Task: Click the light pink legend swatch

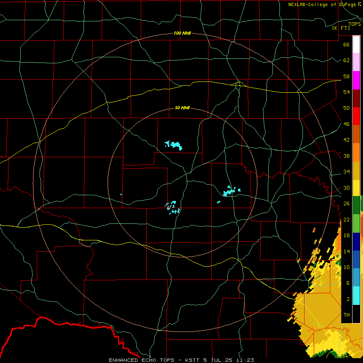Action: [x=356, y=62]
